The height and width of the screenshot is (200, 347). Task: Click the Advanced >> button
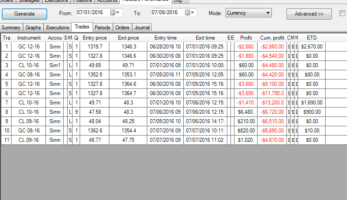[x=309, y=14]
